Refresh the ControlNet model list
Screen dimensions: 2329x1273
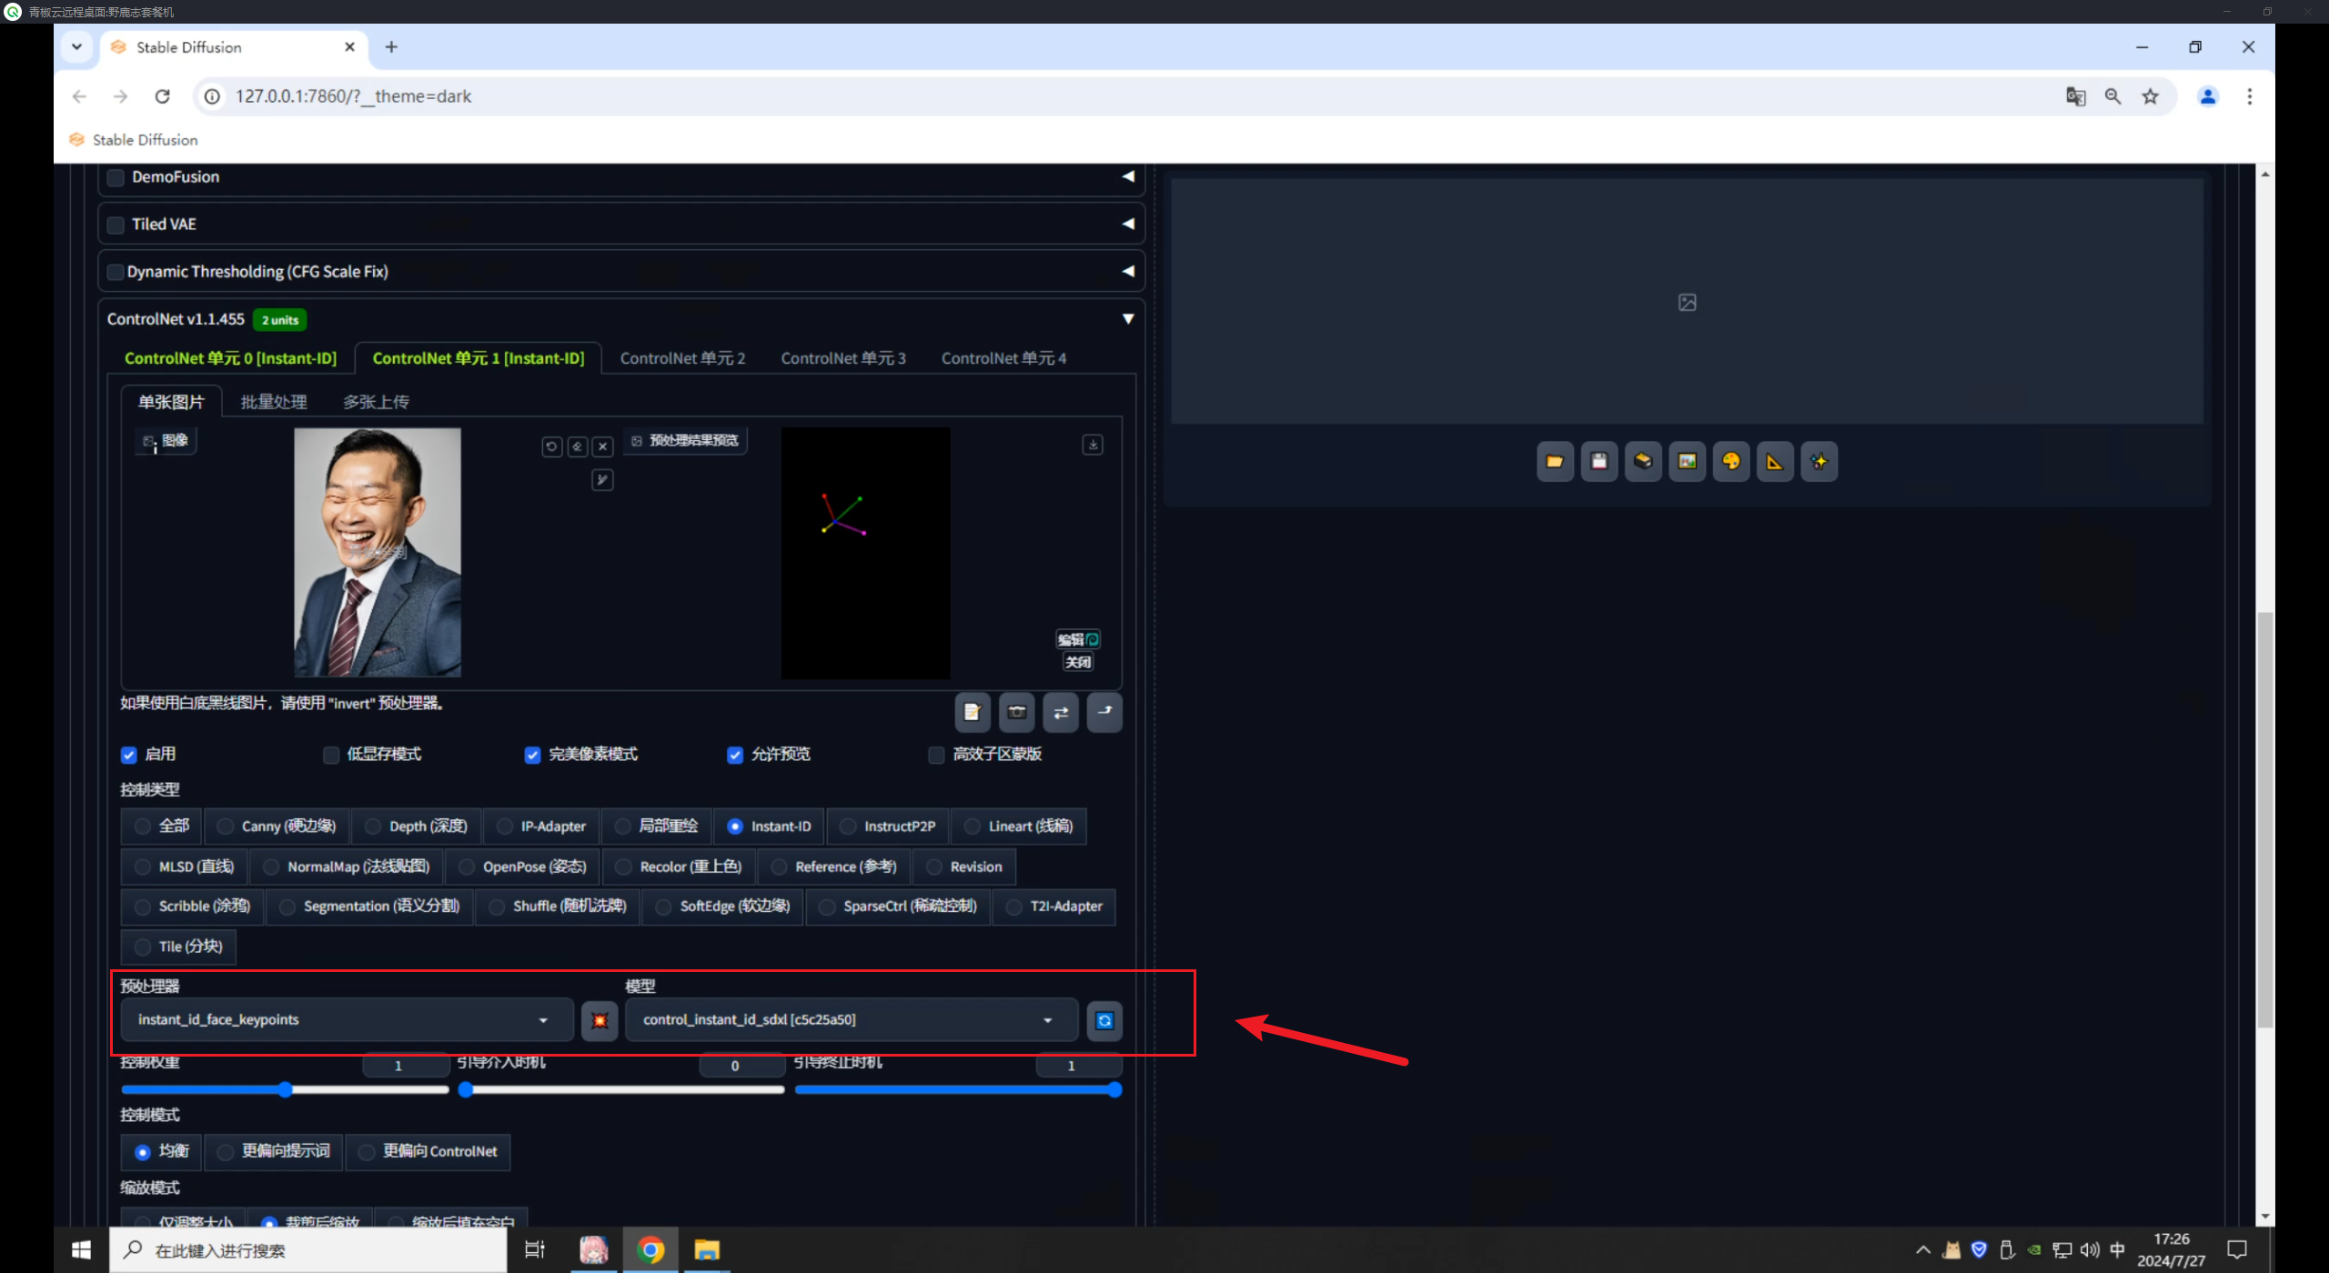pyautogui.click(x=1104, y=1020)
